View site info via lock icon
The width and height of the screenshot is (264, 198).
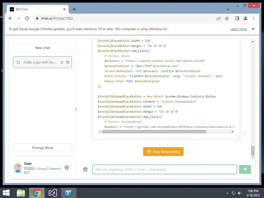(37, 18)
